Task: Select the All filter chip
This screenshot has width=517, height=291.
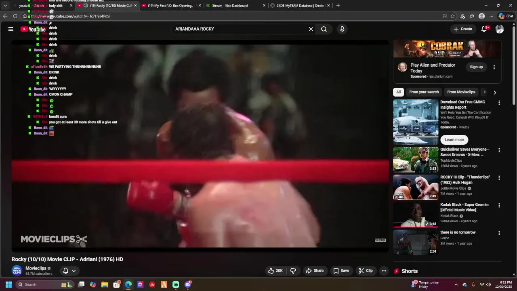Action: point(398,92)
